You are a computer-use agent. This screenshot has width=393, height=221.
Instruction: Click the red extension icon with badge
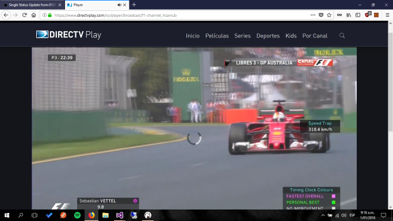[368, 14]
